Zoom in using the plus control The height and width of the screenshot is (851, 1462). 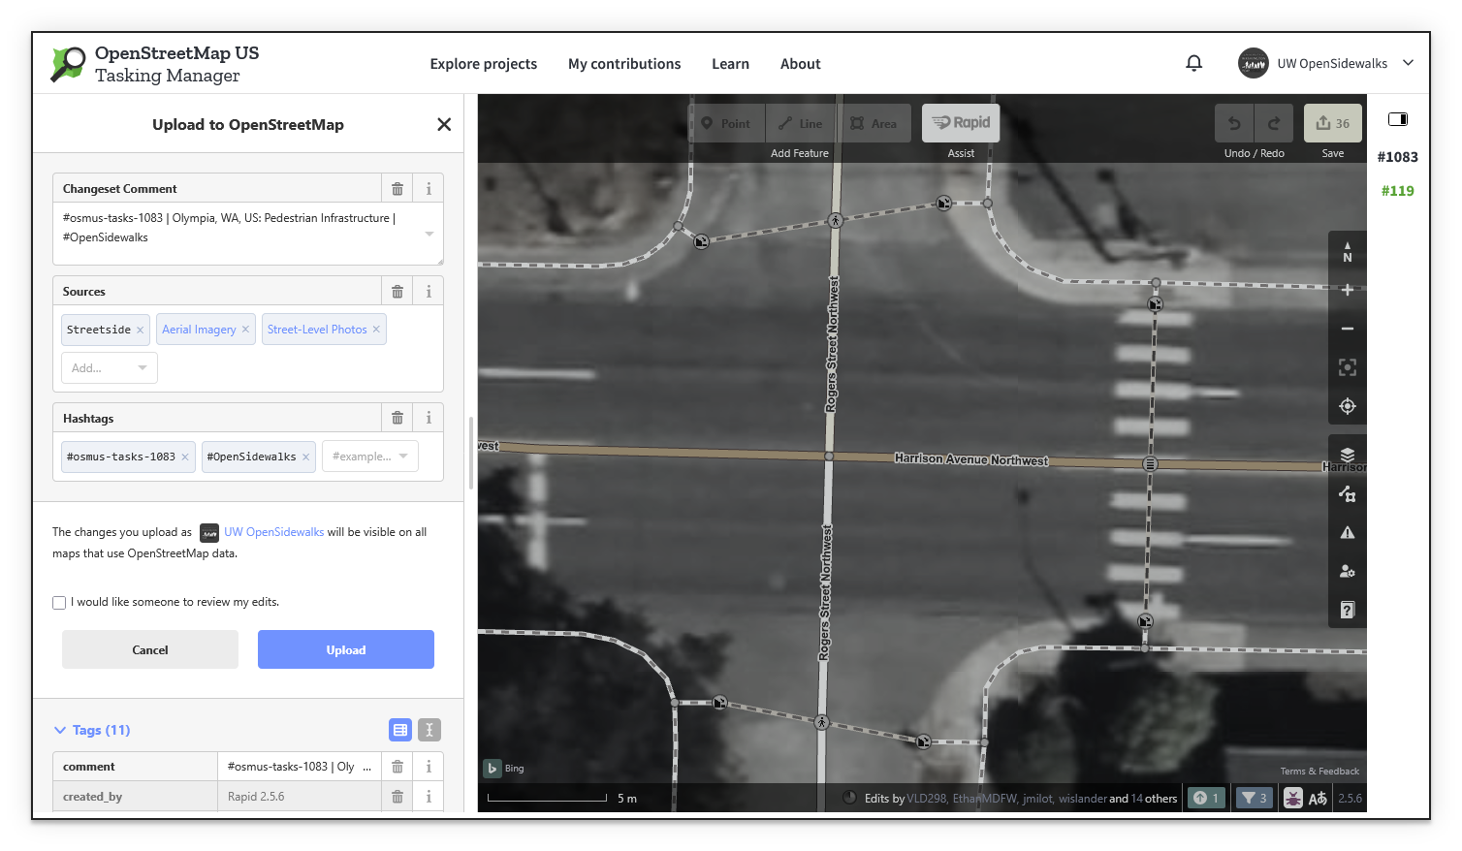(x=1347, y=289)
